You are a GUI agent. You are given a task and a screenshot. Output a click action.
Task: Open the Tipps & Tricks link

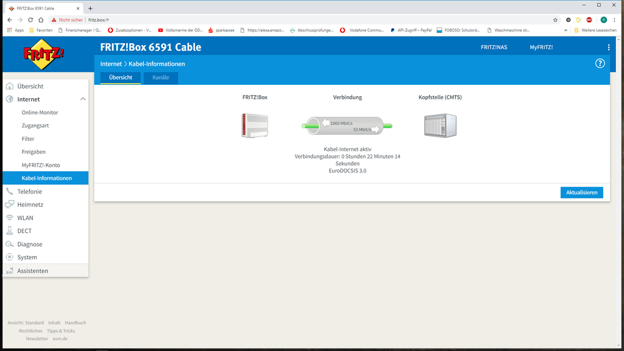(x=61, y=331)
